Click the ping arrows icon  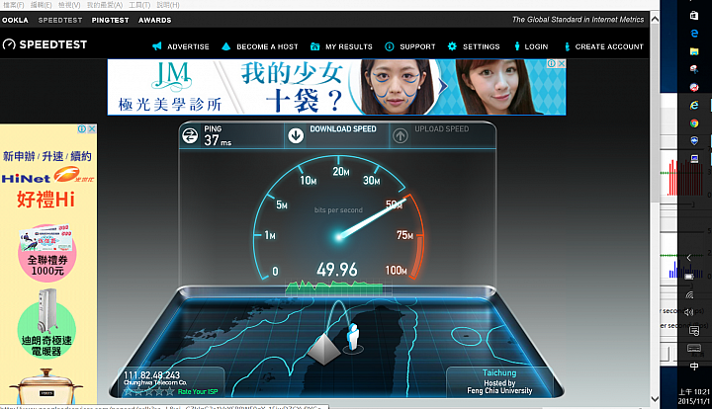190,135
